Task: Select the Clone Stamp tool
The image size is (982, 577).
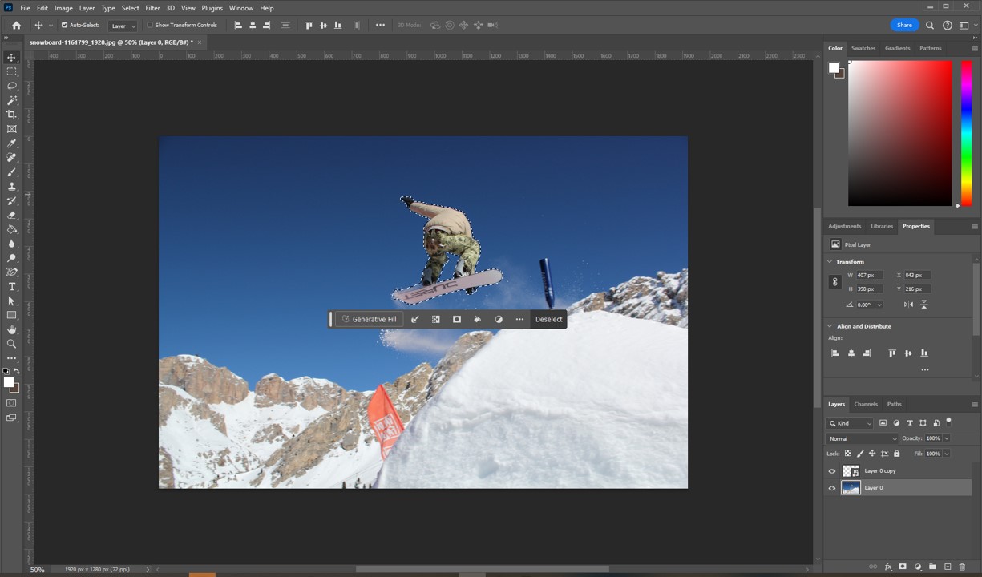Action: [11, 187]
